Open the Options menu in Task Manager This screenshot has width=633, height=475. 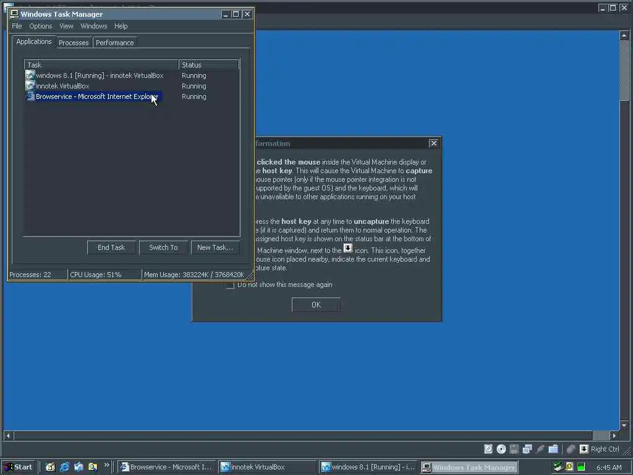tap(40, 26)
